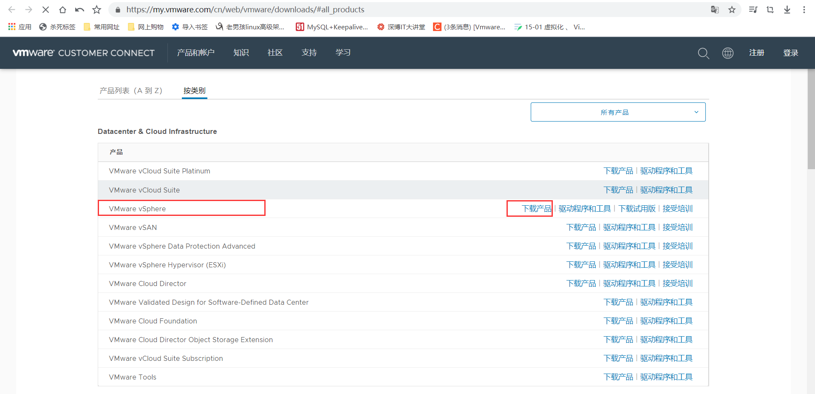Click 驱动程序和工具 in the VMware vSphere row

pyautogui.click(x=585, y=209)
